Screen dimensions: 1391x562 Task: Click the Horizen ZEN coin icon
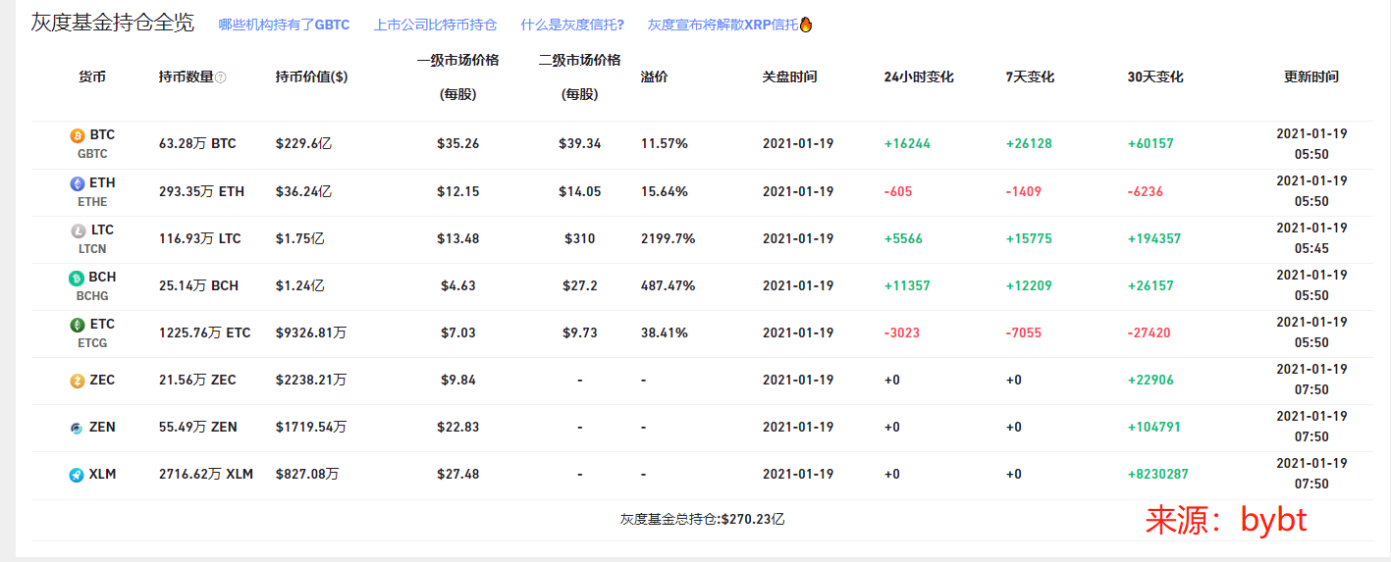tap(77, 428)
